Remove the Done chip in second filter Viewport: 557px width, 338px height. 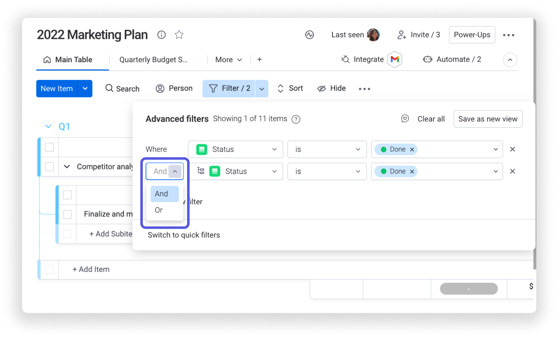tap(412, 171)
